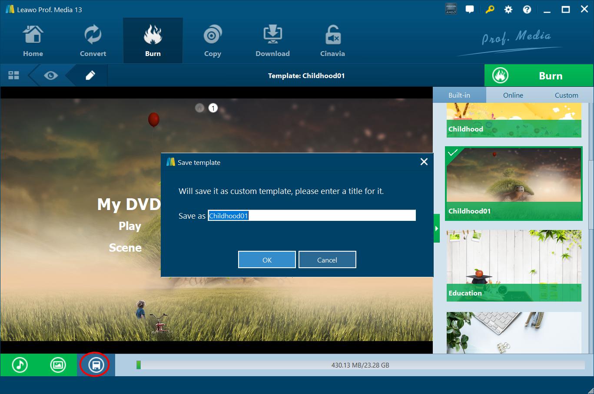
Task: Open the Copy module
Action: (212, 41)
